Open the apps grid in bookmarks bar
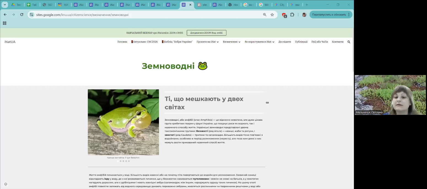427x189 pixels. 5,23
